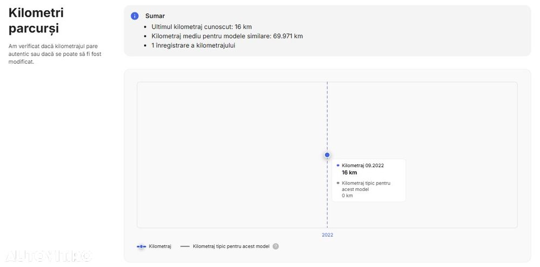Toggle the Kilometraj series legend label
This screenshot has height=267, width=540.
(x=160, y=247)
